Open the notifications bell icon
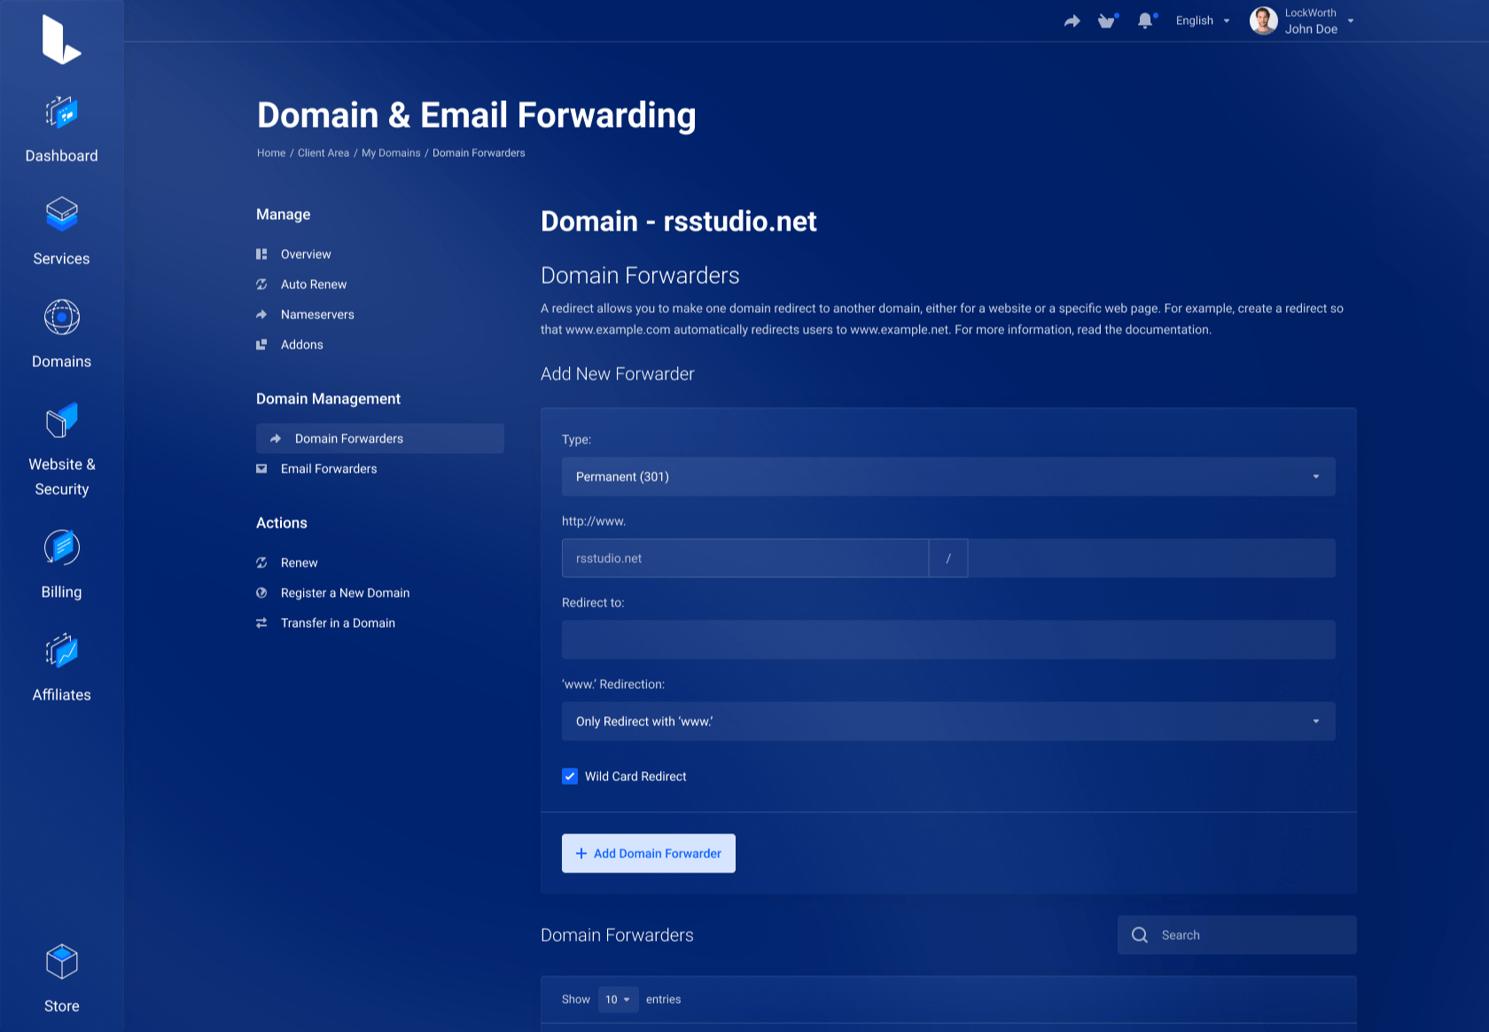 pos(1146,20)
